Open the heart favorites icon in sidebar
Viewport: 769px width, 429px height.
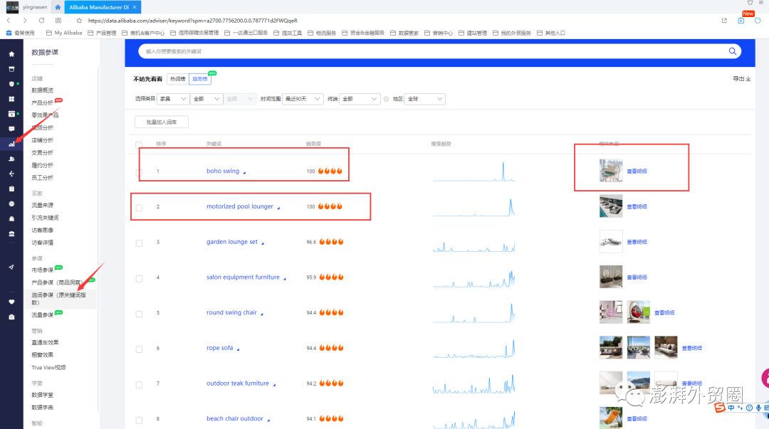(x=11, y=302)
